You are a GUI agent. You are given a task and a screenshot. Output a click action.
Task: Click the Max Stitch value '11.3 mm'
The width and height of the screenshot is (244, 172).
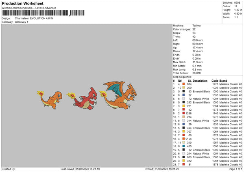click(x=198, y=62)
